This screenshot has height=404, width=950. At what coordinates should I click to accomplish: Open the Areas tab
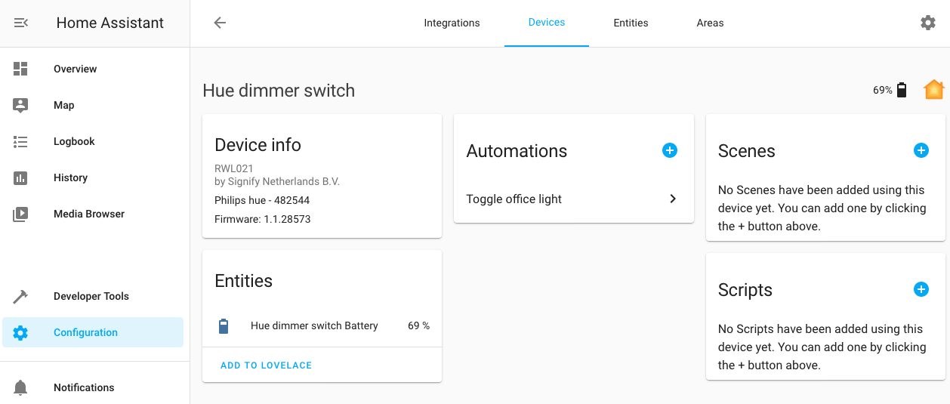coord(710,23)
